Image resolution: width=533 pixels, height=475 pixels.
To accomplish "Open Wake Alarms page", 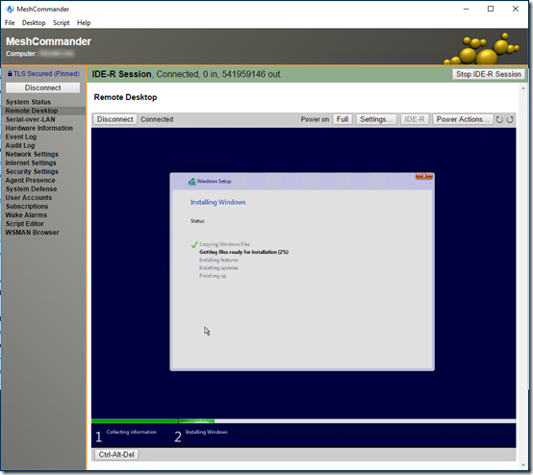I will [26, 215].
